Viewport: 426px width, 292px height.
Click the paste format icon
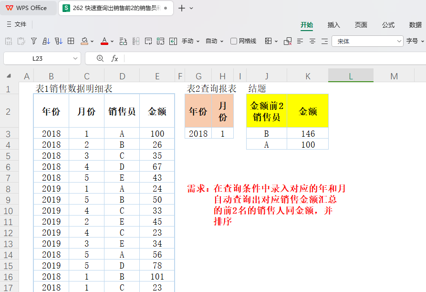(x=21, y=41)
